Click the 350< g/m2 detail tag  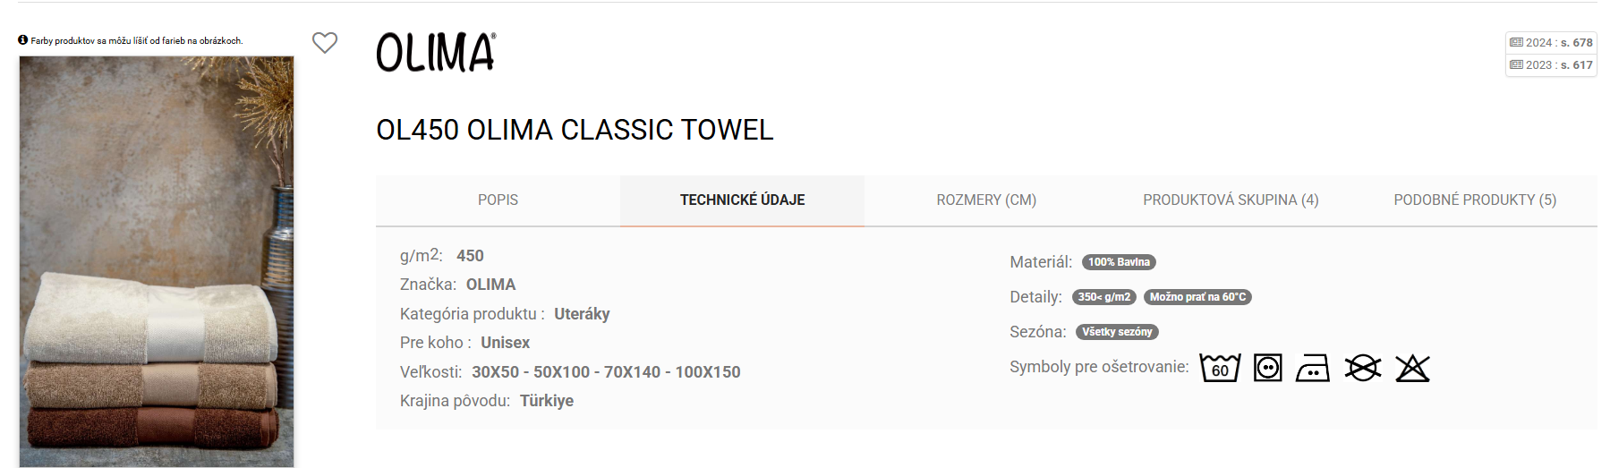pyautogui.click(x=1104, y=297)
